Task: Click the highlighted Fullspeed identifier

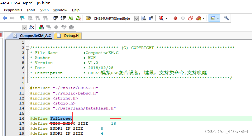Action: pyautogui.click(x=61, y=119)
